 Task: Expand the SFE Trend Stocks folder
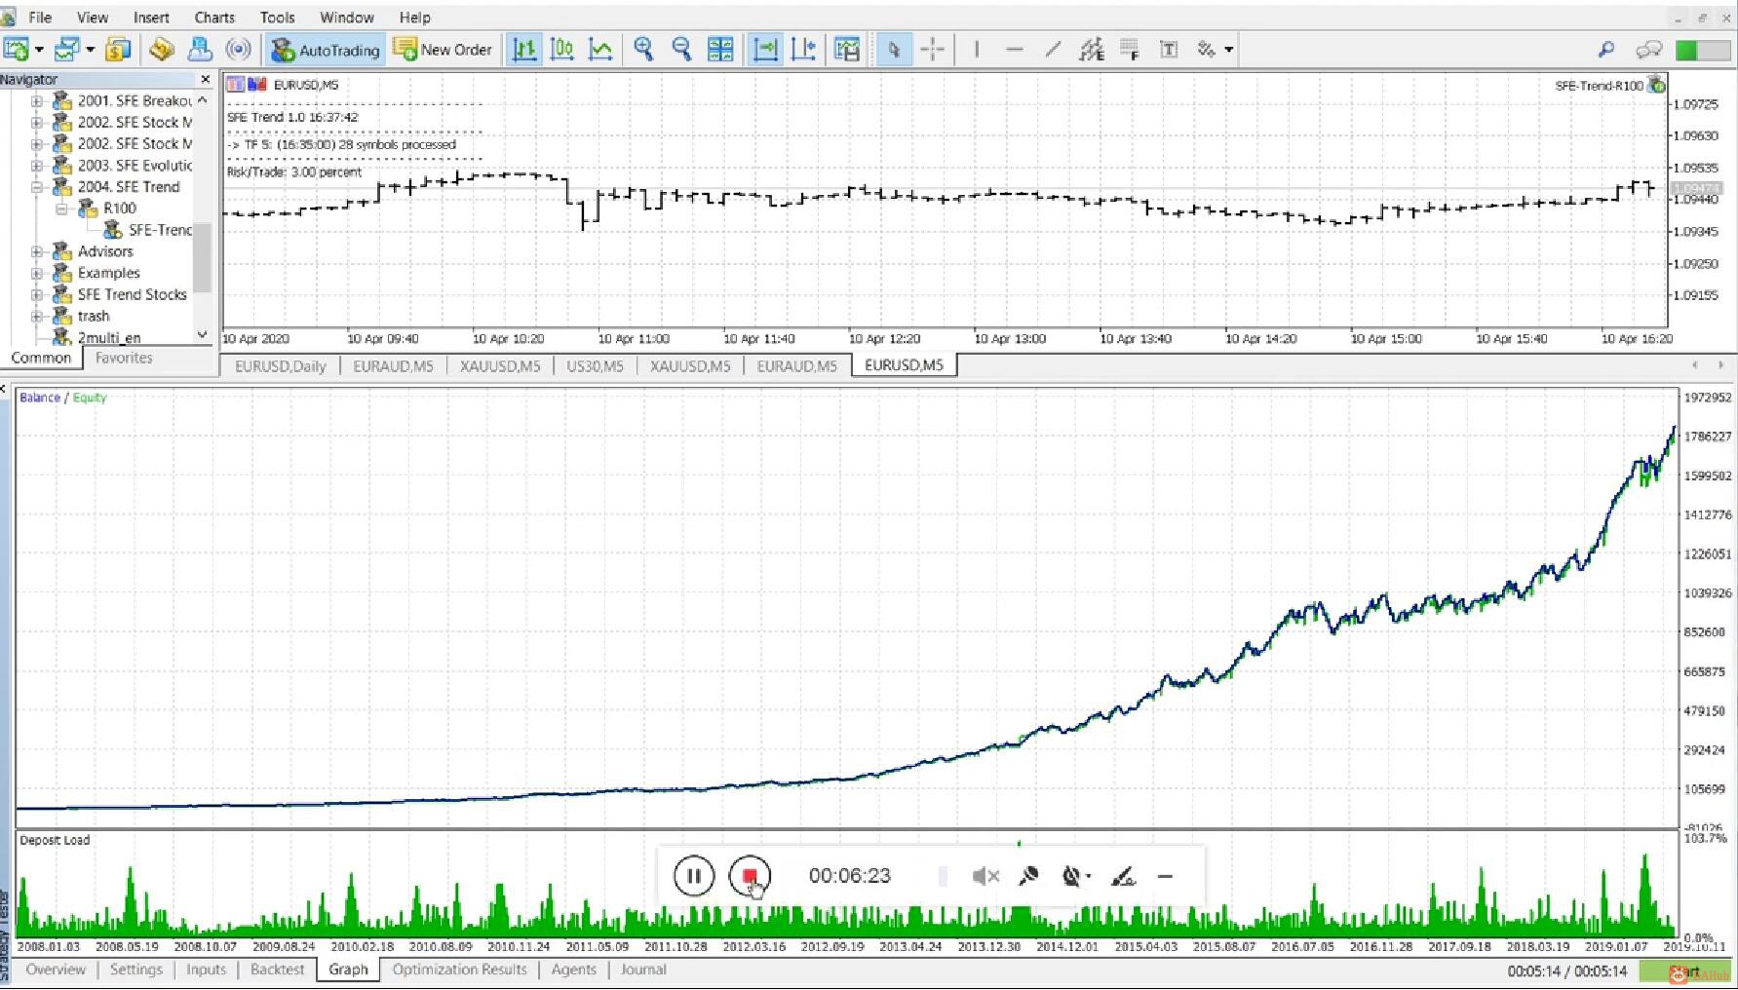point(37,294)
